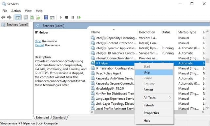Click the Forward arrow toolbar icon

tap(9, 17)
